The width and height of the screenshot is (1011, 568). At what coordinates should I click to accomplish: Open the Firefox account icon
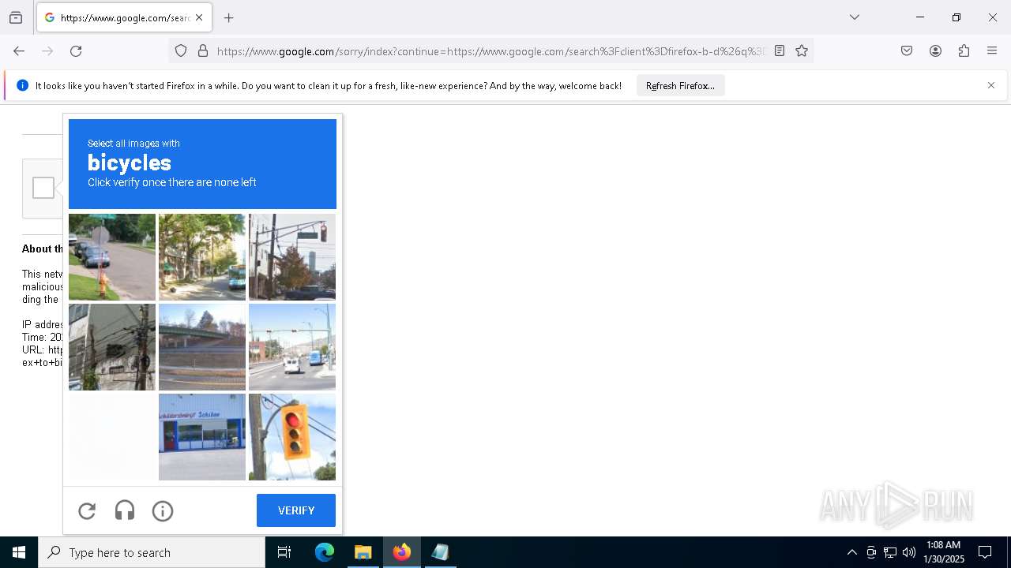935,51
